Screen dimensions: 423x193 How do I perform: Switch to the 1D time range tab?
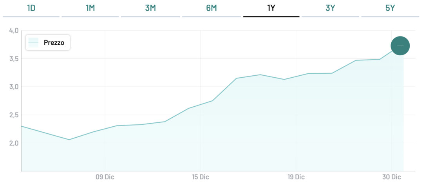click(x=31, y=8)
